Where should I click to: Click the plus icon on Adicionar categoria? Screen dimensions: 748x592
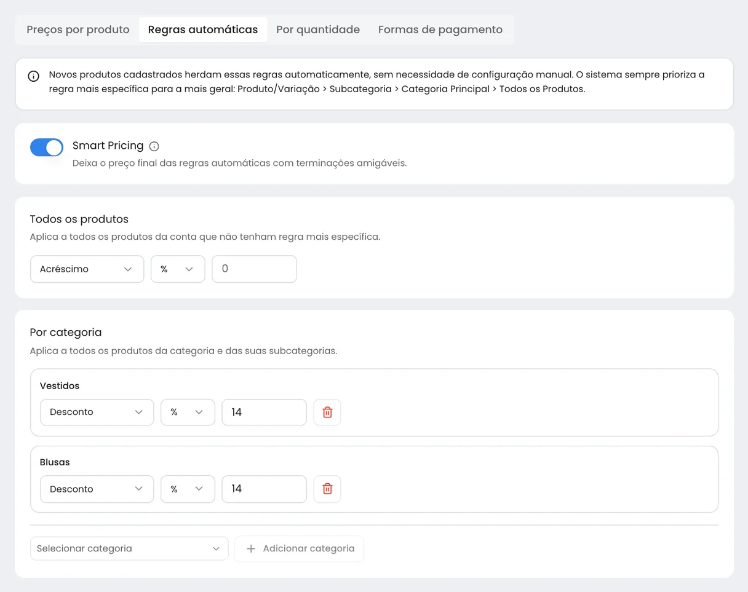pos(251,549)
